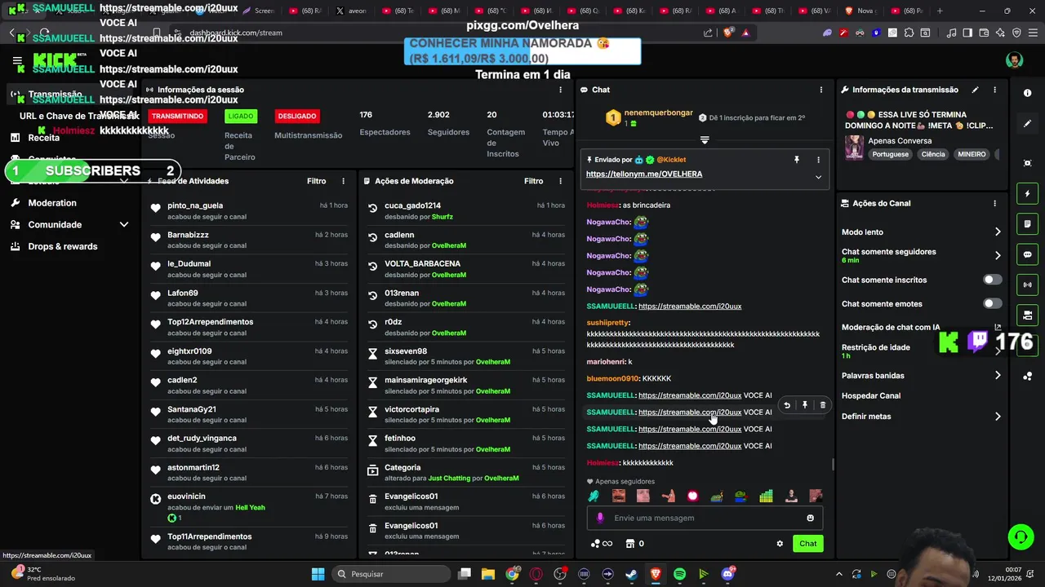This screenshot has width=1045, height=587.
Task: Click cuca_gado1214 in moderation actions
Action: (x=412, y=205)
